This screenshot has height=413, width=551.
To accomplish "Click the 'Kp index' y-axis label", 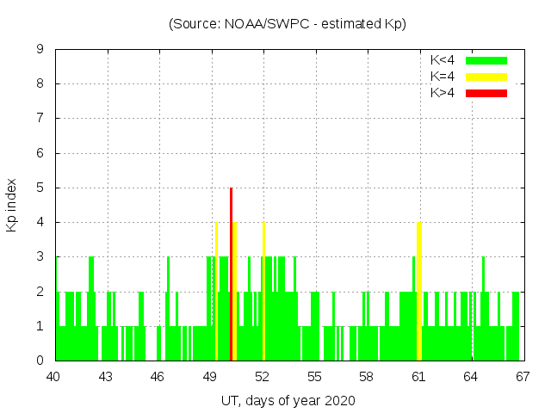I will click(x=12, y=205).
